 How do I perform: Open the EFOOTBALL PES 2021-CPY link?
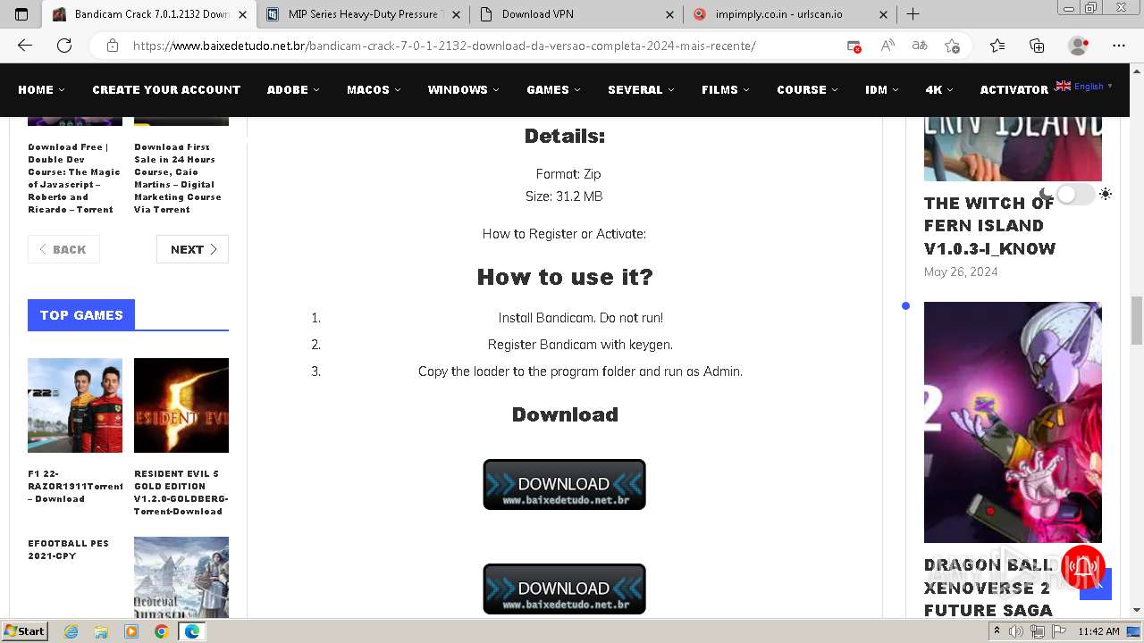click(69, 549)
